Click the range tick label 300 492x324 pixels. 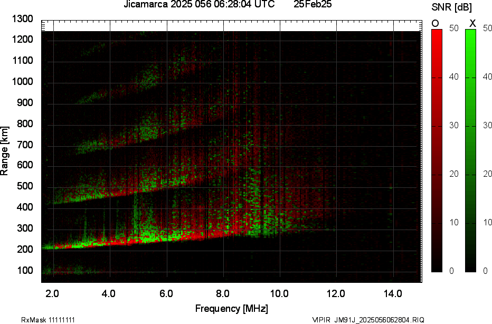pos(25,228)
